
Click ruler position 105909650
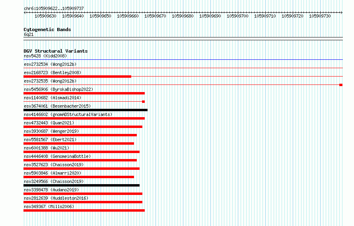[100, 16]
